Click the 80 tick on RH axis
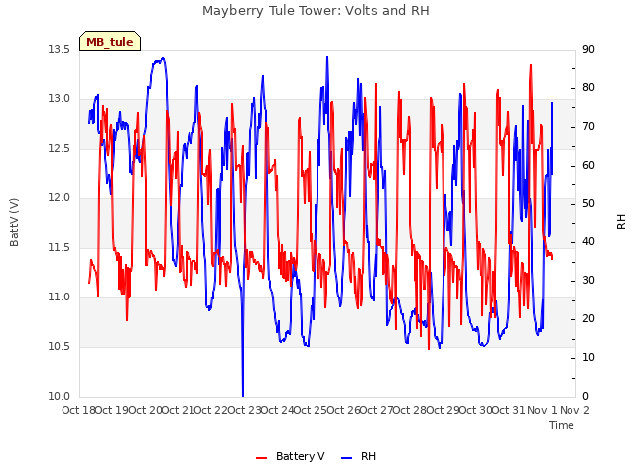Image resolution: width=635 pixels, height=476 pixels. pos(588,88)
